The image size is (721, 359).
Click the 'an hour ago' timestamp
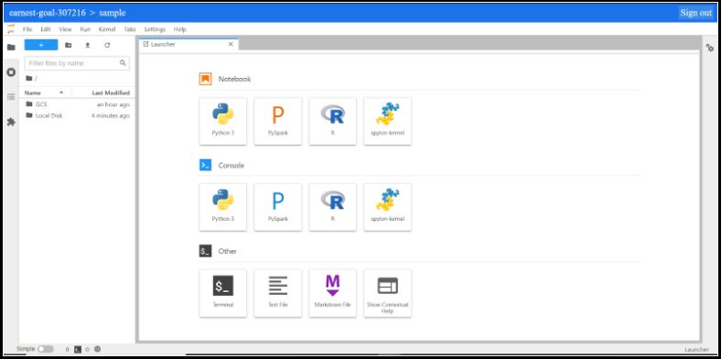pyautogui.click(x=113, y=104)
